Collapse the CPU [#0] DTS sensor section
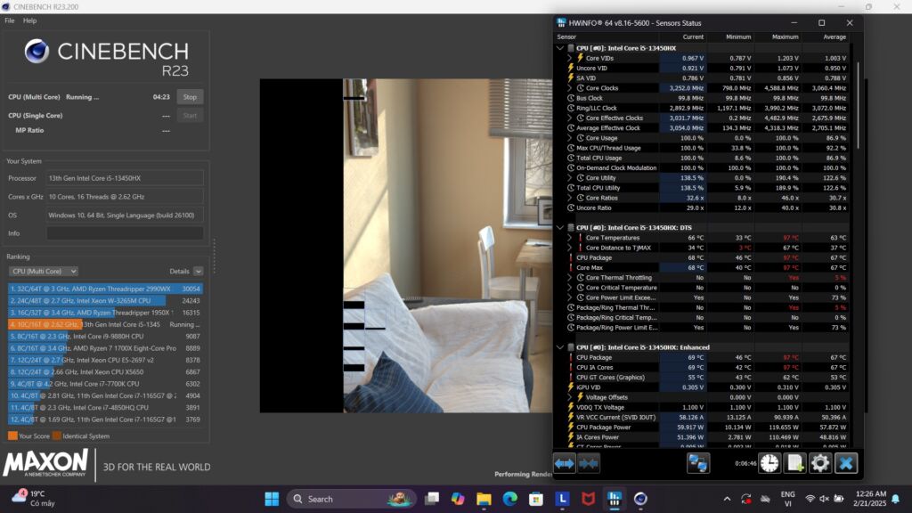 (559, 228)
